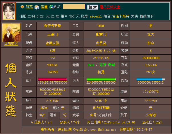Click the red 体力 progress bar
This screenshot has width=172, height=134.
point(53,79)
